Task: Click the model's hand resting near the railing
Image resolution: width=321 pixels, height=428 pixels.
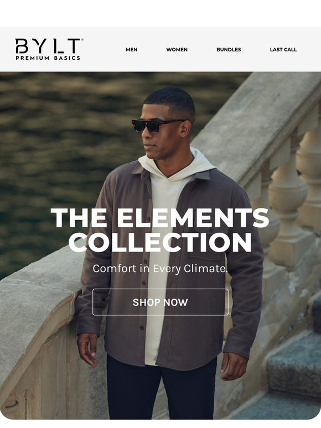Action: point(87,349)
